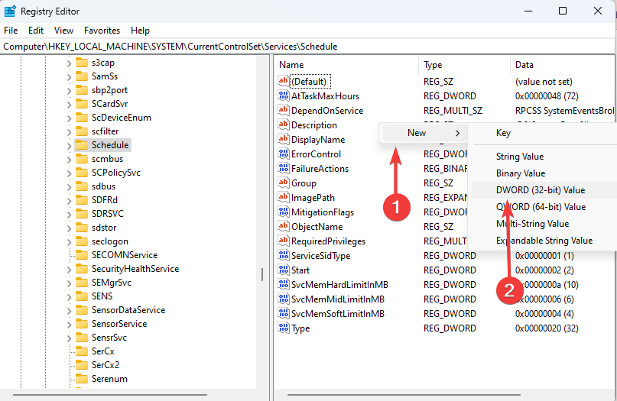Image resolution: width=617 pixels, height=401 pixels.
Task: Select the Serenum tree item
Action: tap(109, 379)
